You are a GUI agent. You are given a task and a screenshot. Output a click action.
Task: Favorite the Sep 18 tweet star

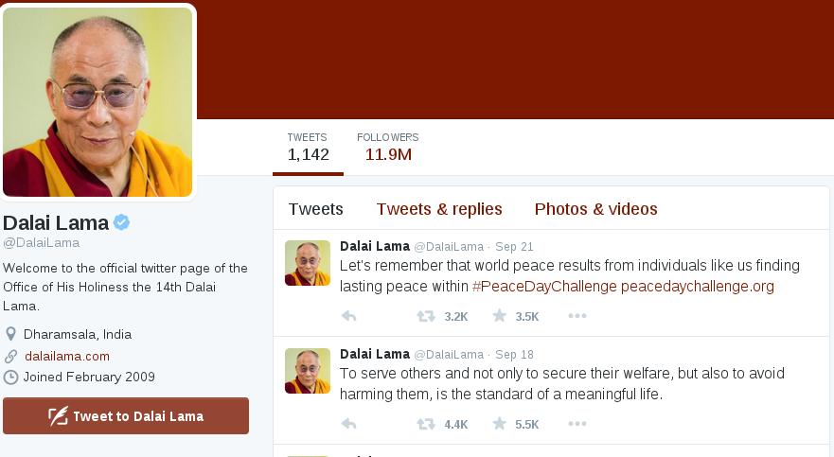[500, 424]
